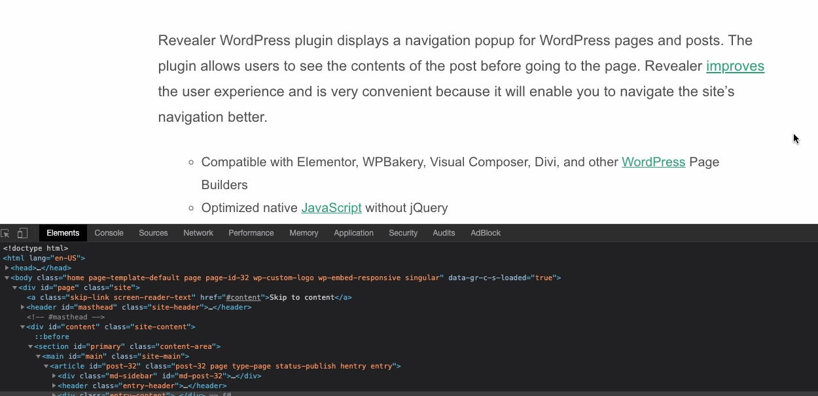Click the 'improves' link in paragraph
This screenshot has width=818, height=396.
click(735, 66)
